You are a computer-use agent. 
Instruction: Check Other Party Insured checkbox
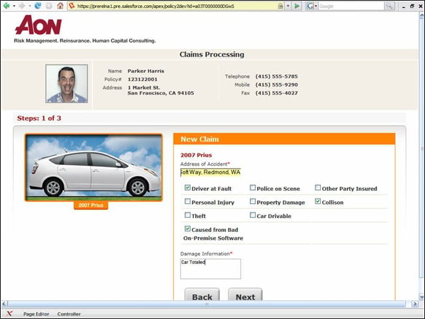click(x=318, y=187)
